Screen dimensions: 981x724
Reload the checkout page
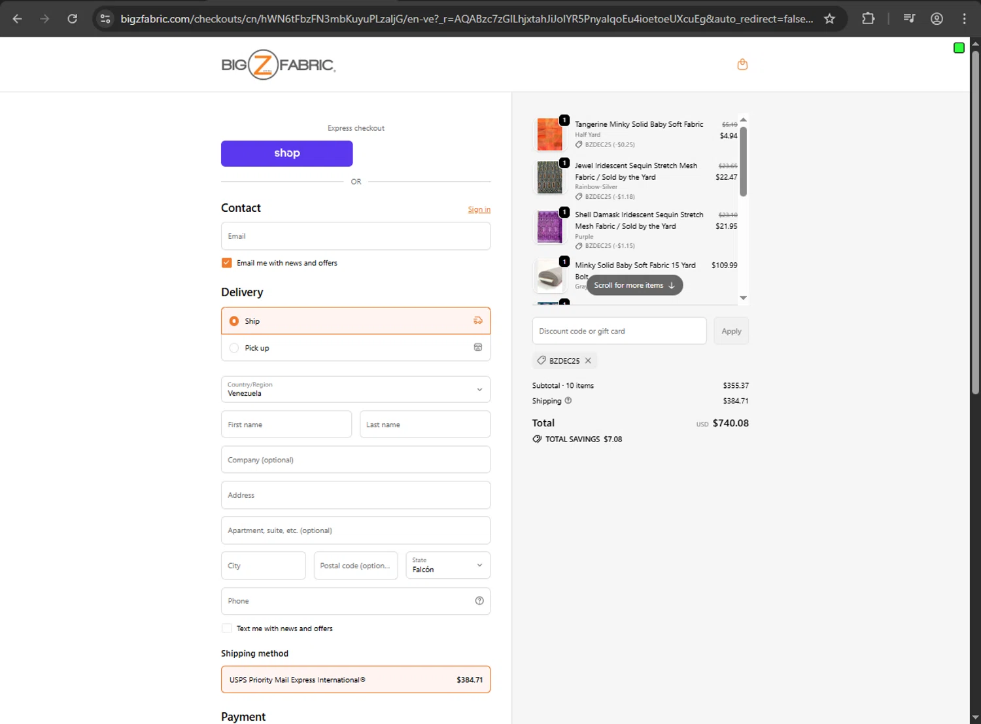pyautogui.click(x=73, y=19)
